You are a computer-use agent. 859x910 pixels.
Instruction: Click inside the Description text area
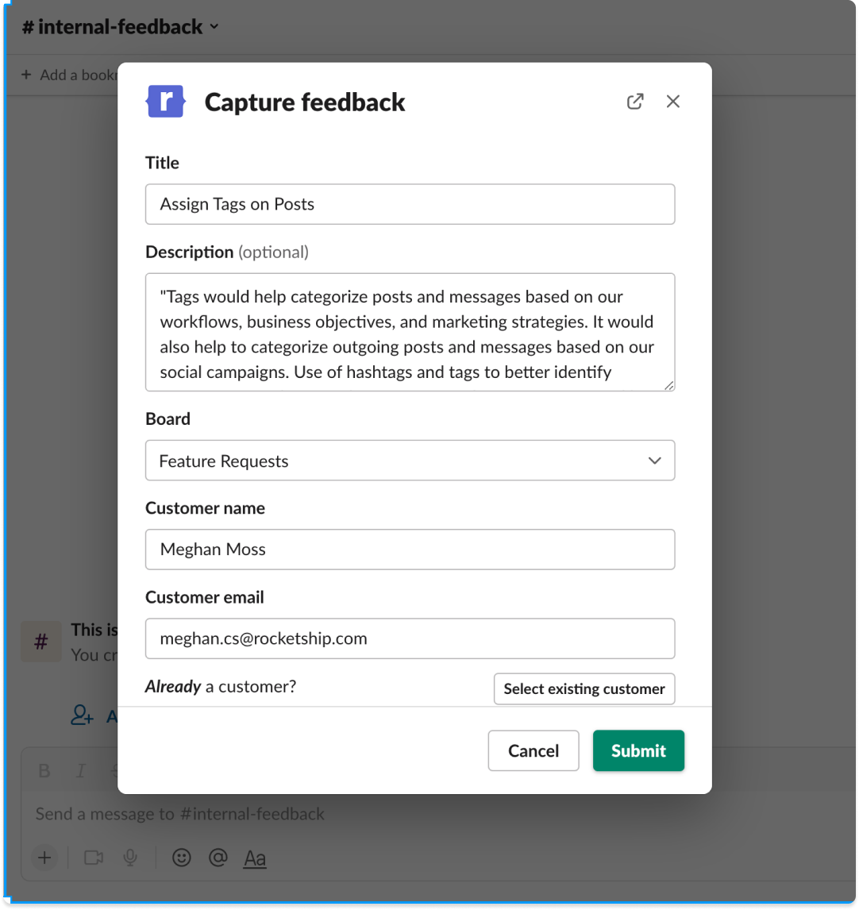(410, 333)
